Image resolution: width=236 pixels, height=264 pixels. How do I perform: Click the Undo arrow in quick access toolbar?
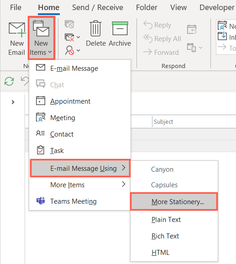point(25,81)
